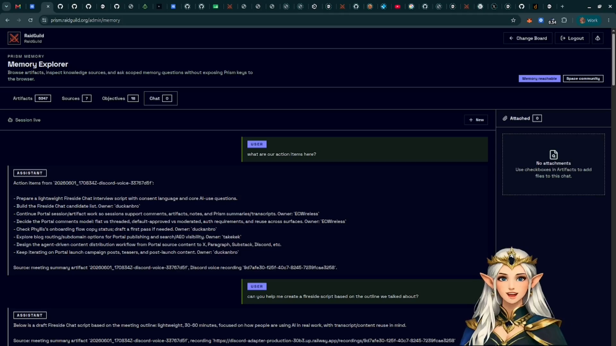Image resolution: width=616 pixels, height=346 pixels.
Task: View site information icon in address bar
Action: point(44,20)
